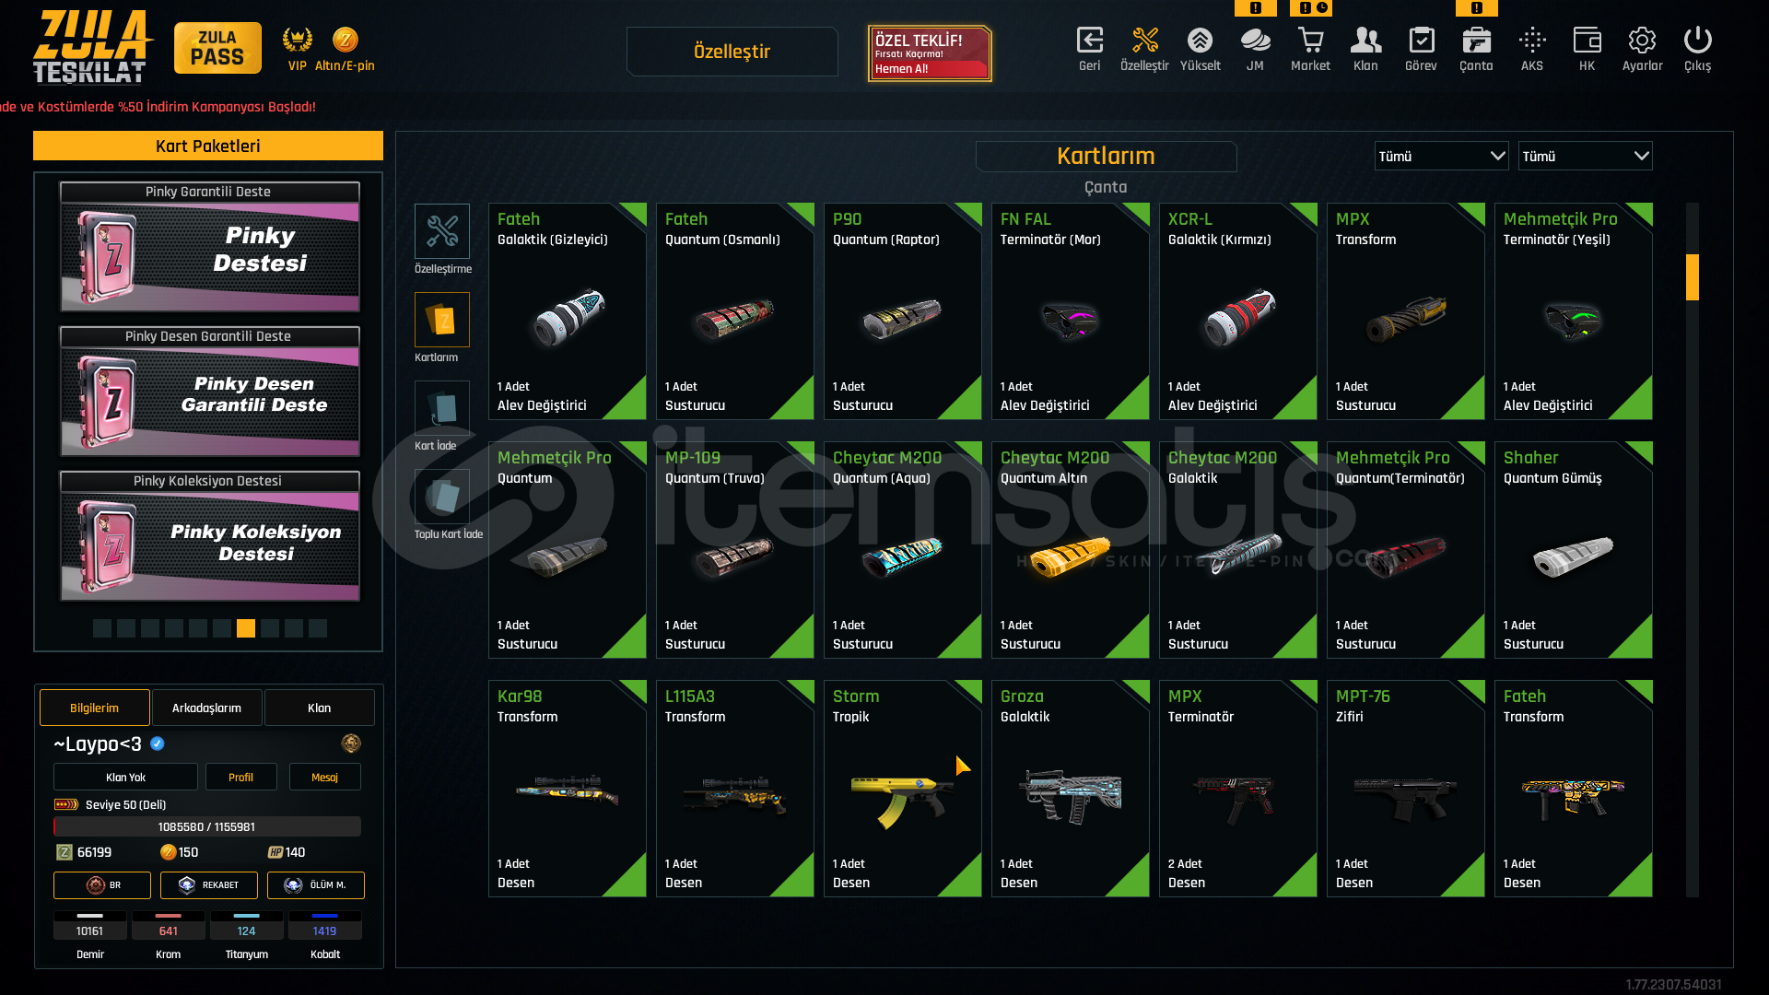Switch to the Klan profile tab
1769x995 pixels.
[x=320, y=708]
